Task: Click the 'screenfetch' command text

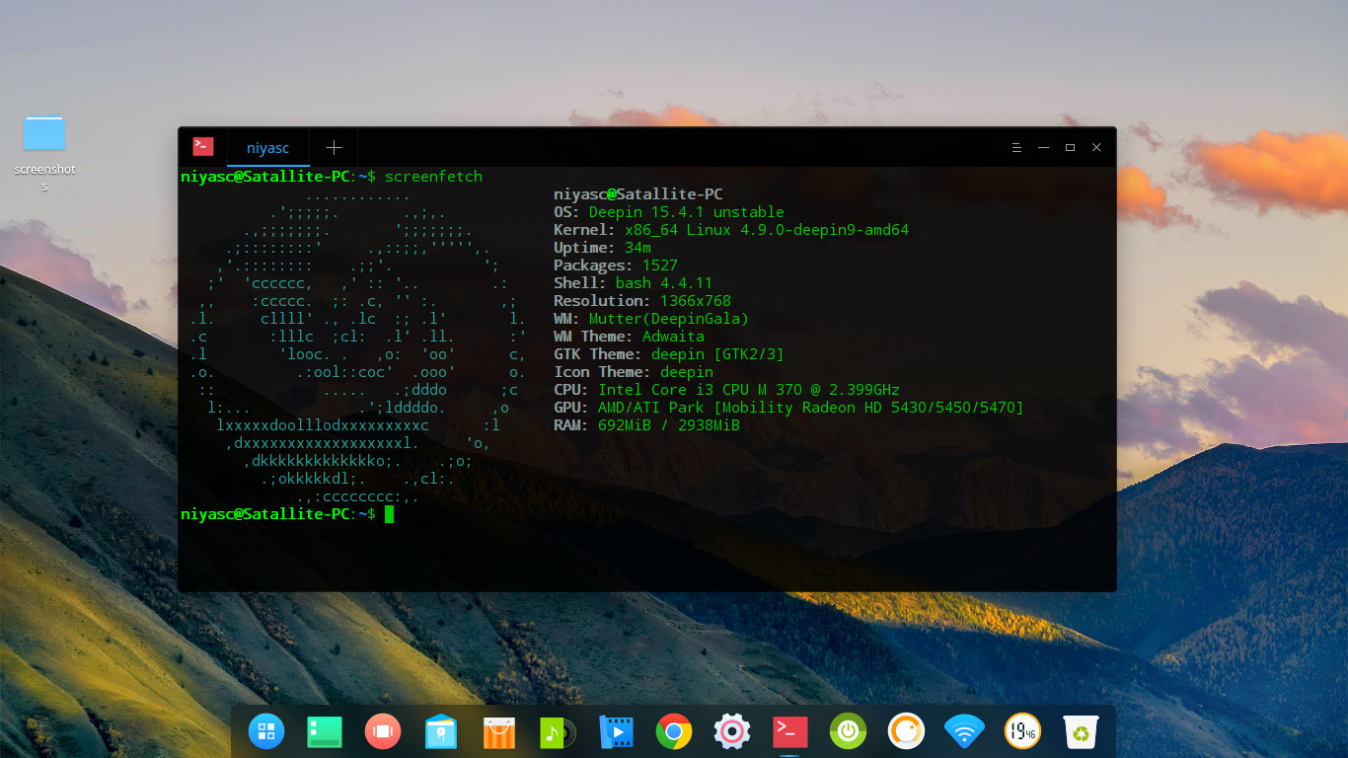Action: (x=433, y=177)
